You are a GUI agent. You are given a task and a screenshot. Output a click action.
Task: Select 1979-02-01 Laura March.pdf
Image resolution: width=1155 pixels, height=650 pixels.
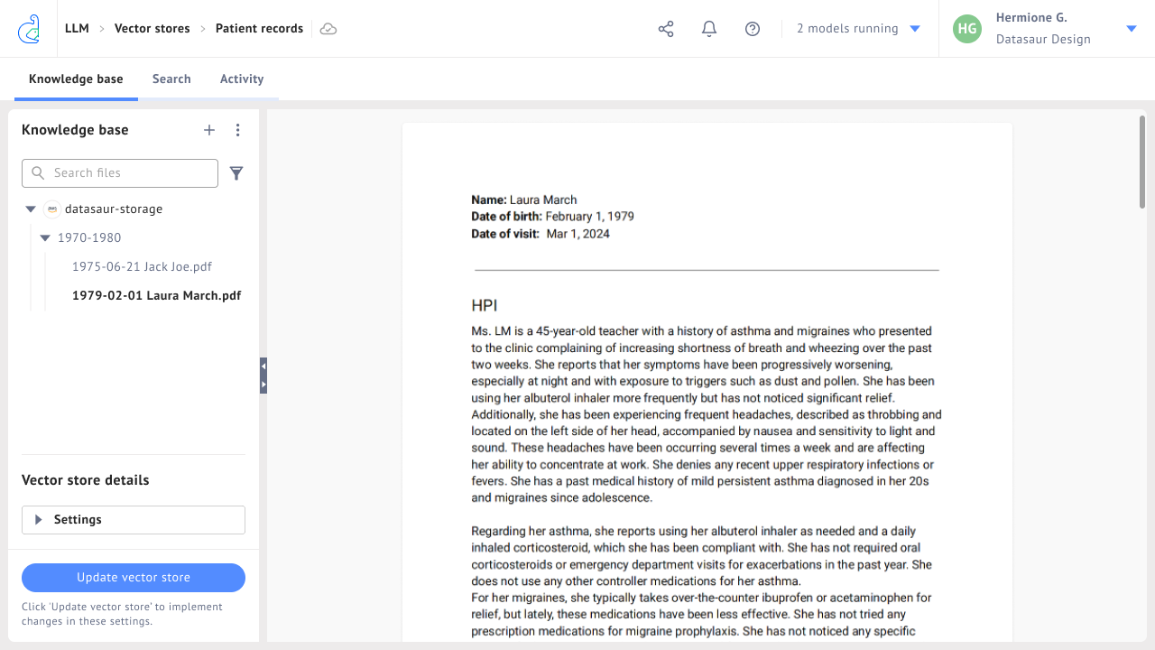[157, 296]
